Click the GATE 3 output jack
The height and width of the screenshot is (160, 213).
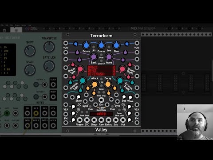[x=44, y=125]
